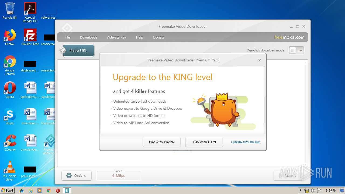Click Freemake taskbar button
Image resolution: width=345 pixels, height=194 pixels.
[67, 190]
